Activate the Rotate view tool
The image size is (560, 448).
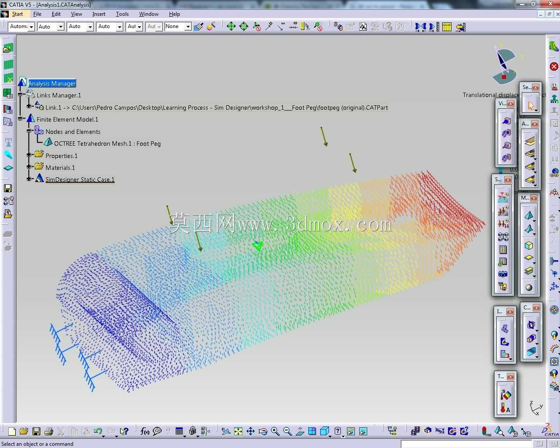pos(263,431)
